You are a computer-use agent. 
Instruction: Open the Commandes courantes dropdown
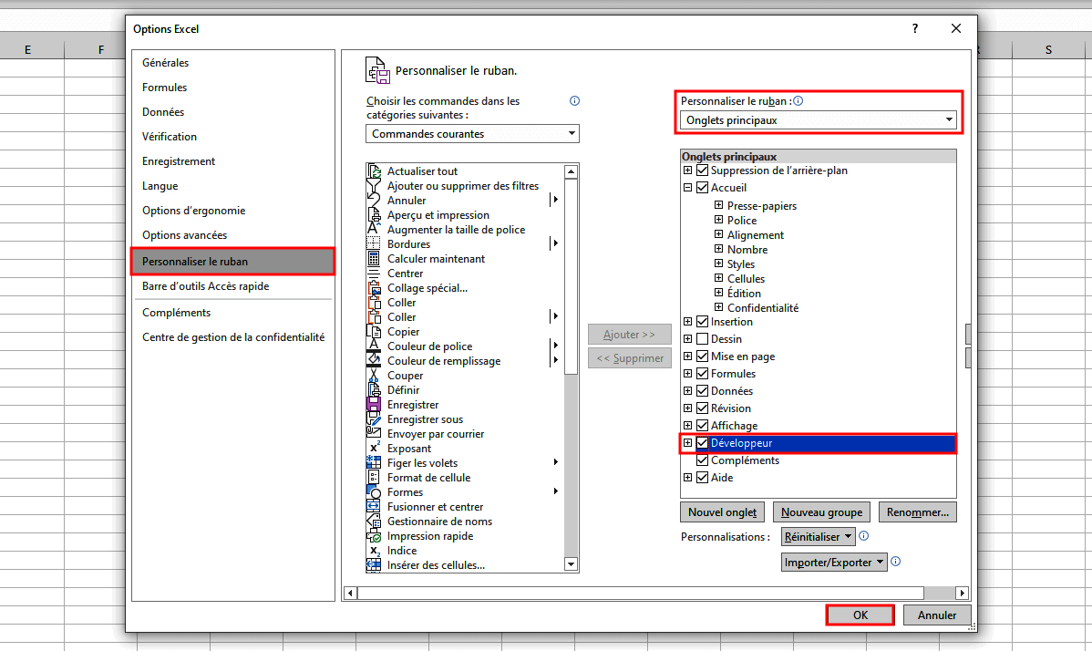pyautogui.click(x=472, y=134)
